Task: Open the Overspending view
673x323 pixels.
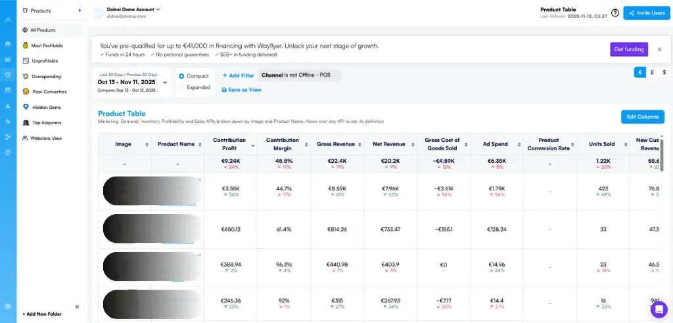Action: [51, 76]
